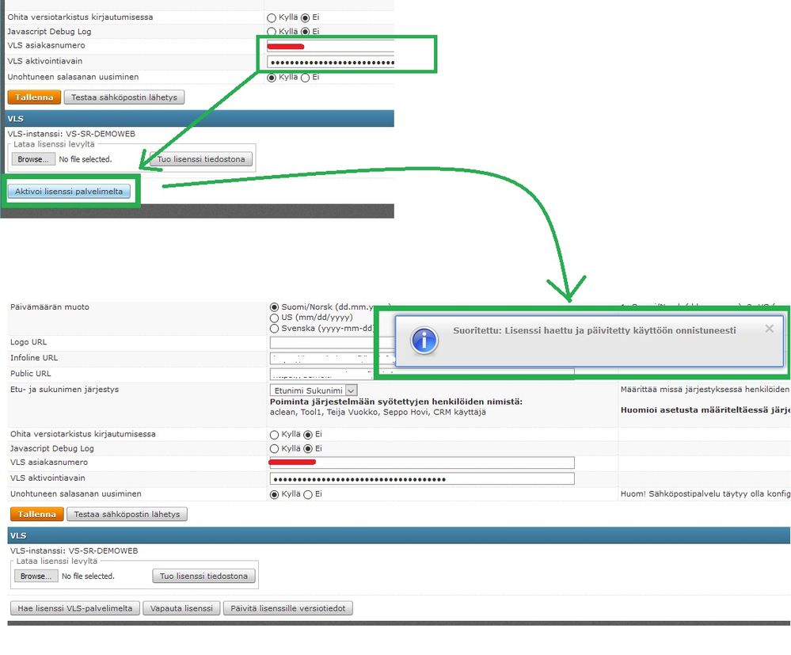Set Unohtuneen salasanan uusiminen to Ei, lower form
The image size is (791, 655).
(x=308, y=494)
